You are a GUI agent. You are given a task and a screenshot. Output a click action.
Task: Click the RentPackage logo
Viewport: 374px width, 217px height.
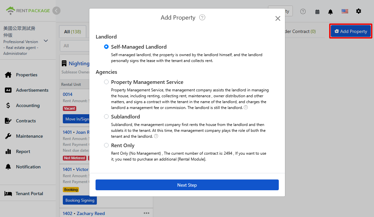28,10
